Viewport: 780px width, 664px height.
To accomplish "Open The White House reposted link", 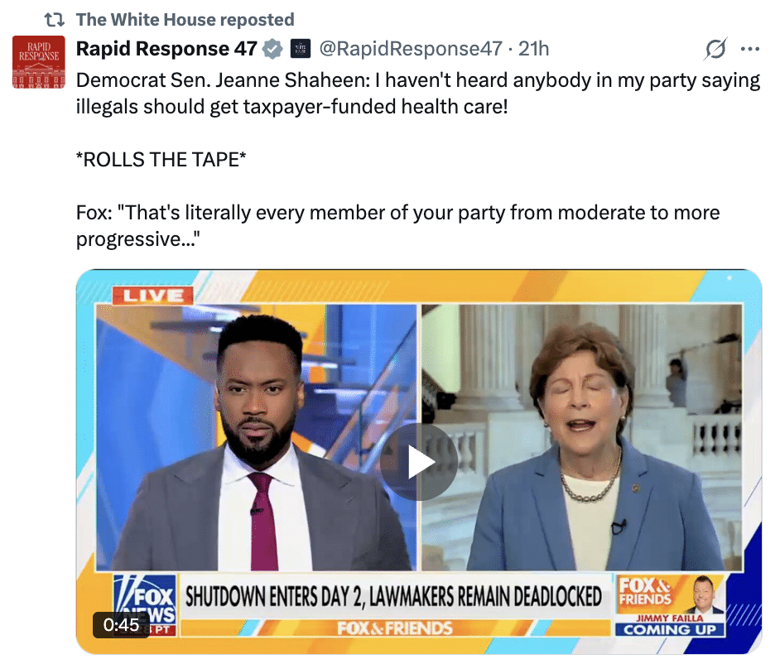I will tap(185, 20).
